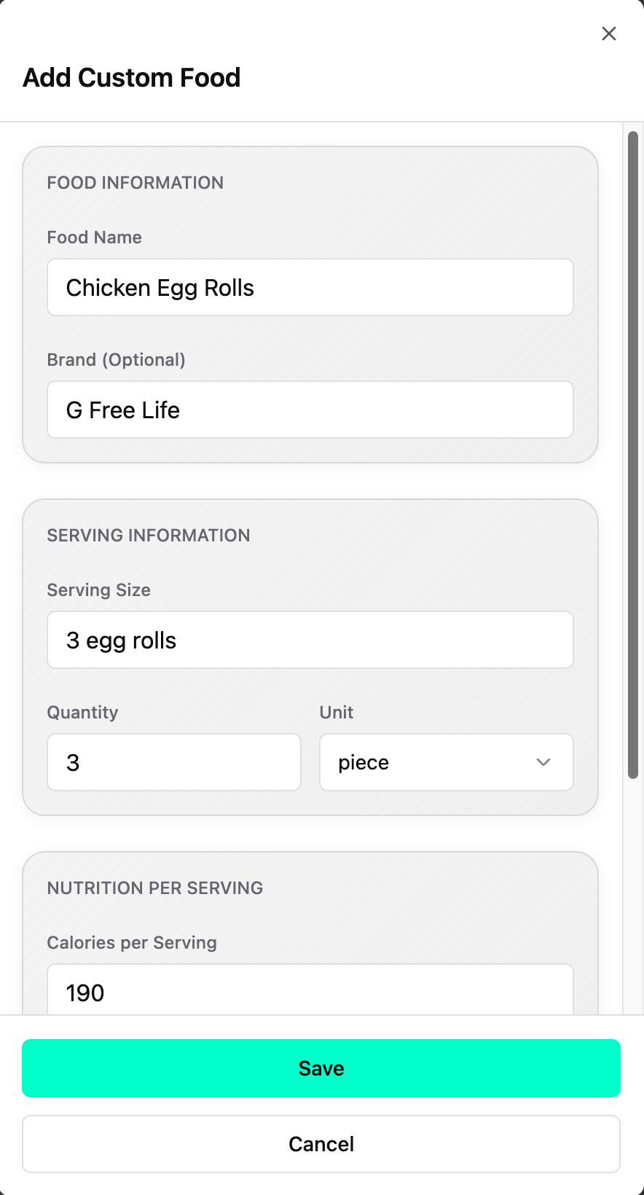Screen dimensions: 644x1195
Task: Click the Serving Size text box
Action: [x=310, y=640]
